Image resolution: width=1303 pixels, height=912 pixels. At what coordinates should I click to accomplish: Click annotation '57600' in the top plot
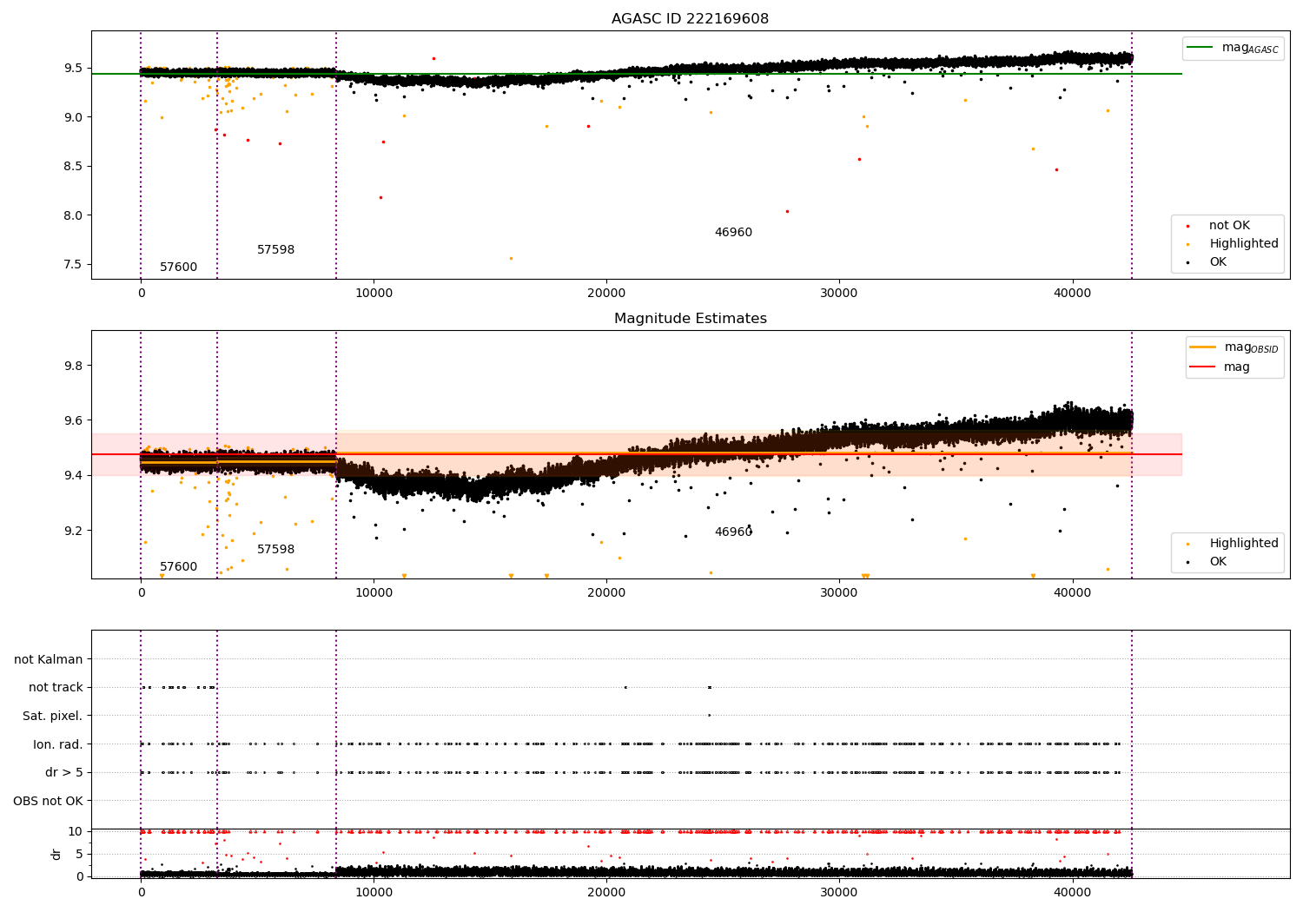[x=178, y=268]
